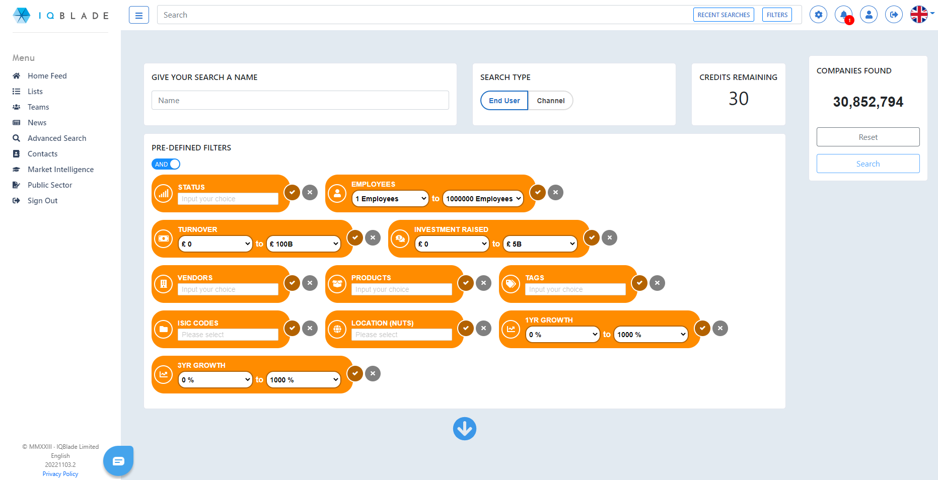Toggle the AND/OR filter switch
This screenshot has width=938, height=480.
(166, 164)
